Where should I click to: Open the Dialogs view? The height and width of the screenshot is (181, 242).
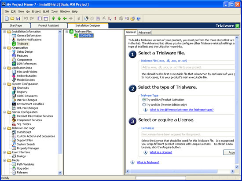click(x=21, y=156)
